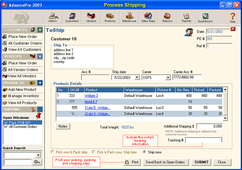The height and width of the screenshot is (170, 242).
Task: Click the pushpin icon in Open Windows
Action: 38,116
